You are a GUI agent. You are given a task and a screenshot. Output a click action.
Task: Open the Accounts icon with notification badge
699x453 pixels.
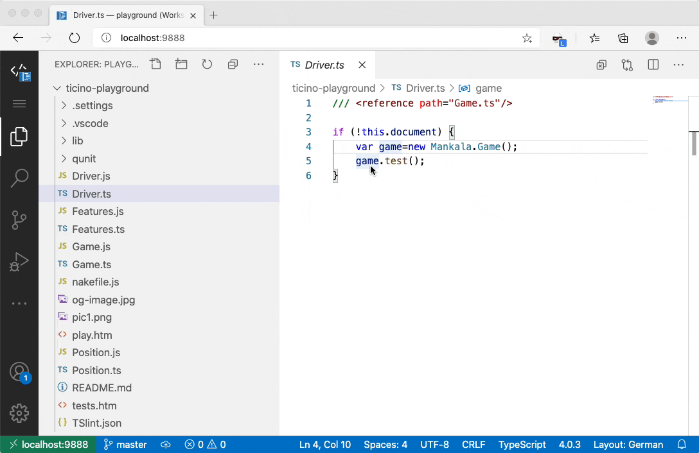[x=19, y=371]
